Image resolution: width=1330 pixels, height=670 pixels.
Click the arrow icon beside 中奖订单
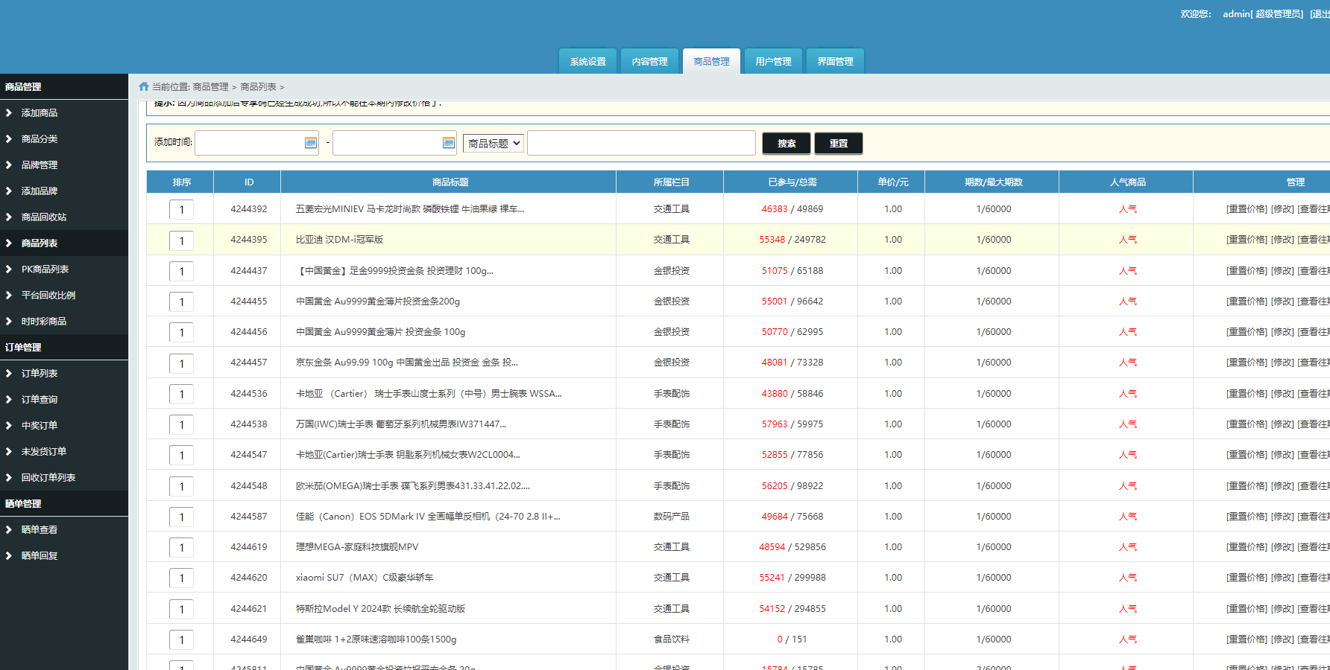[x=9, y=426]
